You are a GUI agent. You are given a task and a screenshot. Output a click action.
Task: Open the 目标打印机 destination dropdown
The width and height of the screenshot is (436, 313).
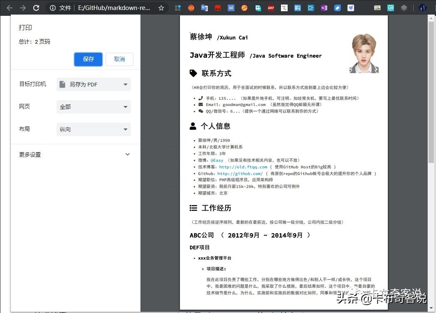[x=94, y=84]
